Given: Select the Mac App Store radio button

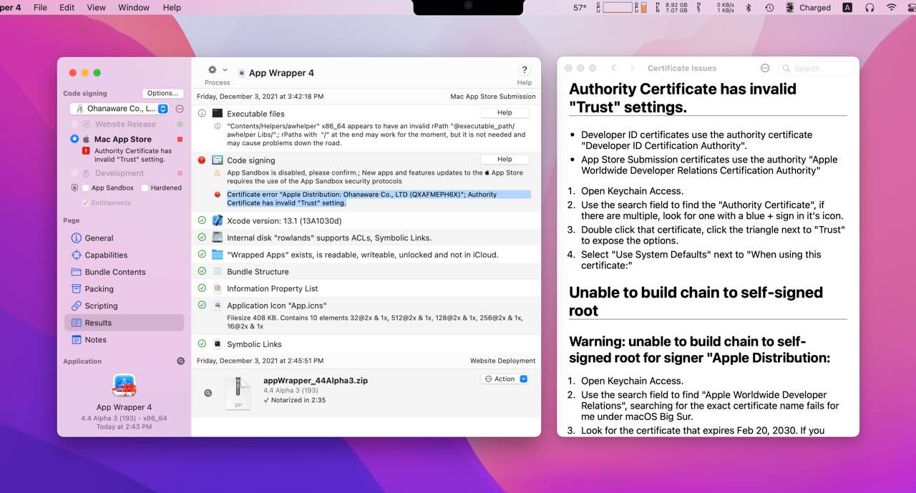Looking at the screenshot, I should pyautogui.click(x=74, y=140).
